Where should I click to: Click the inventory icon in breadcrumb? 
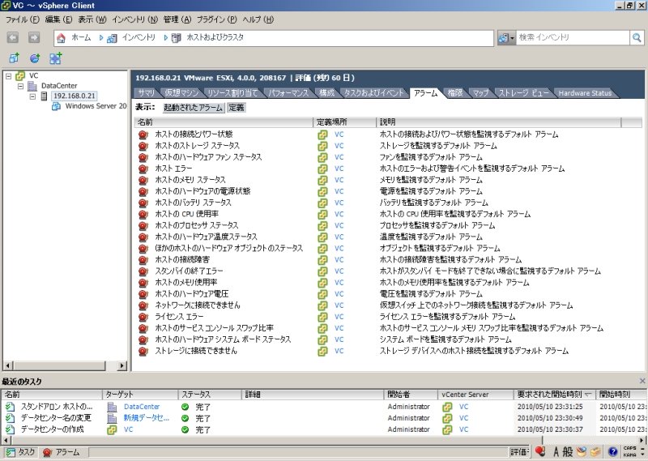(x=112, y=38)
